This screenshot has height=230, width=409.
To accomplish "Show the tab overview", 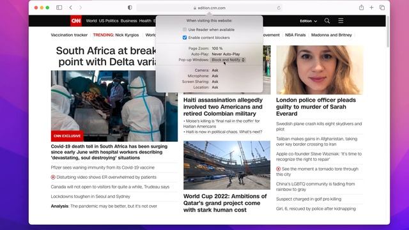I will 382,8.
